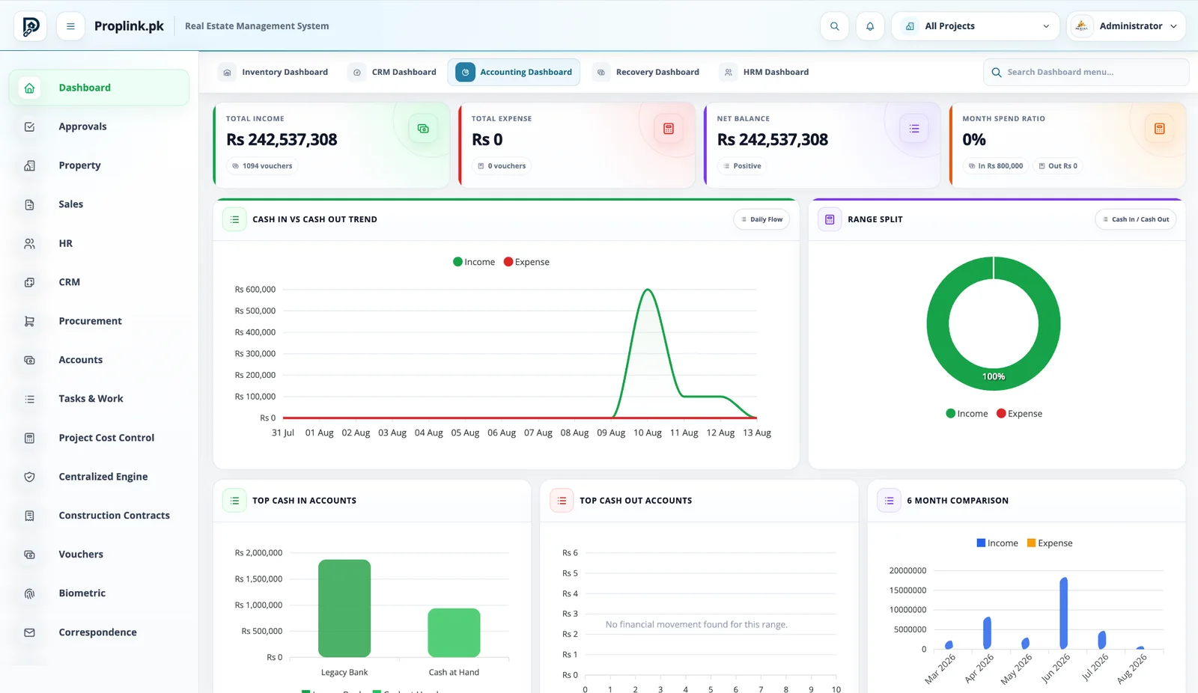Expand the Administrator user menu

tap(1126, 26)
